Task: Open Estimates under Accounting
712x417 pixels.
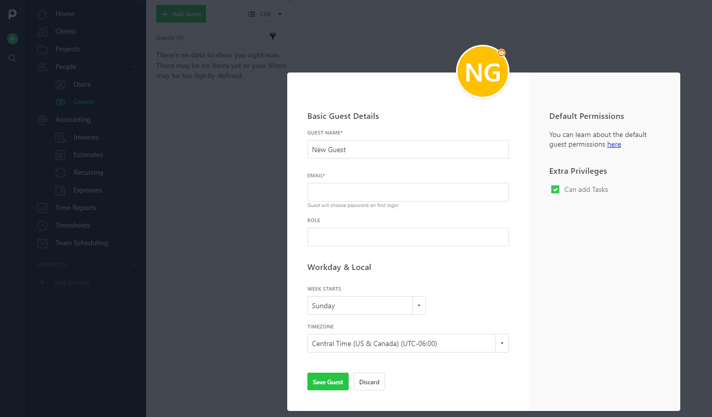Action: [x=88, y=155]
